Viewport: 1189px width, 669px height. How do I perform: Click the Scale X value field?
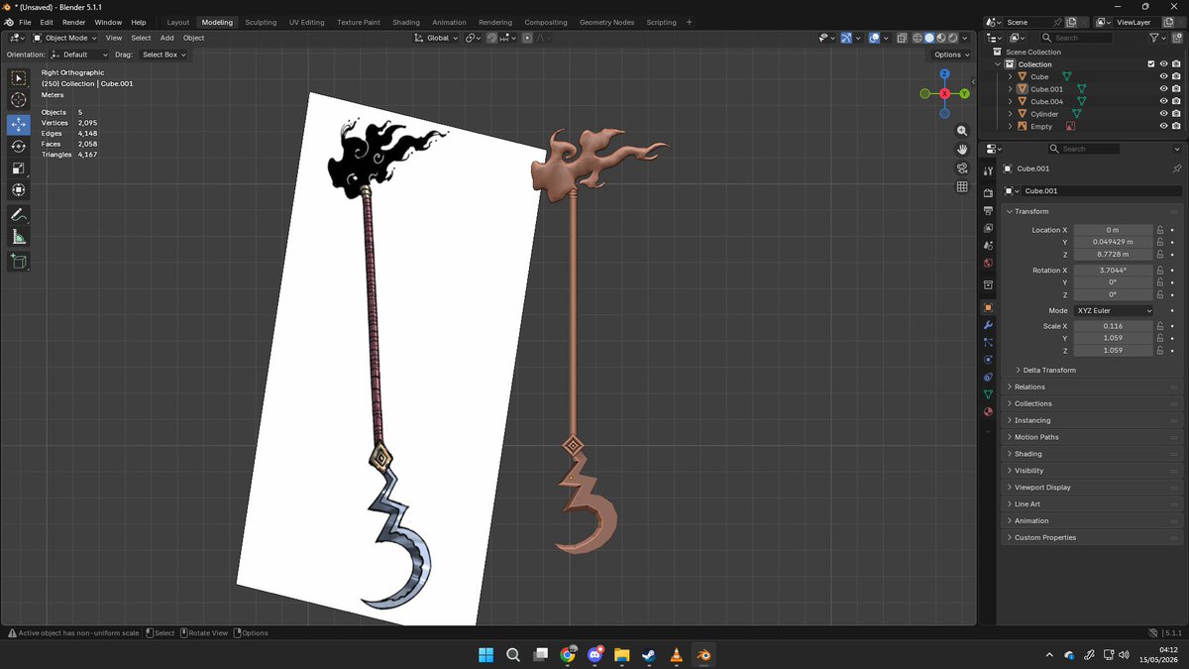coord(1113,326)
